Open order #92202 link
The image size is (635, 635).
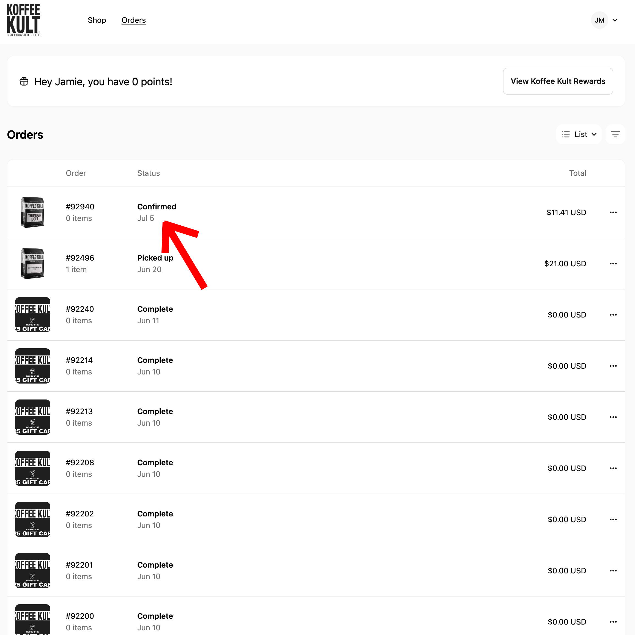pos(80,514)
